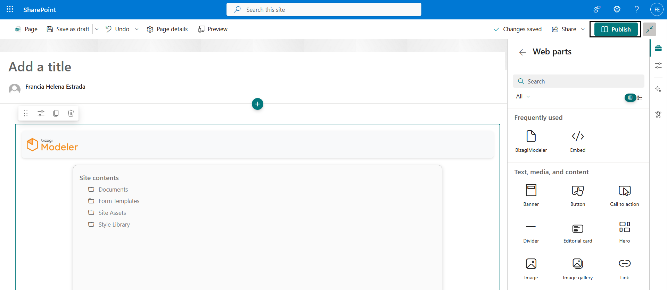
Task: Click the Page button in command bar
Action: click(26, 29)
